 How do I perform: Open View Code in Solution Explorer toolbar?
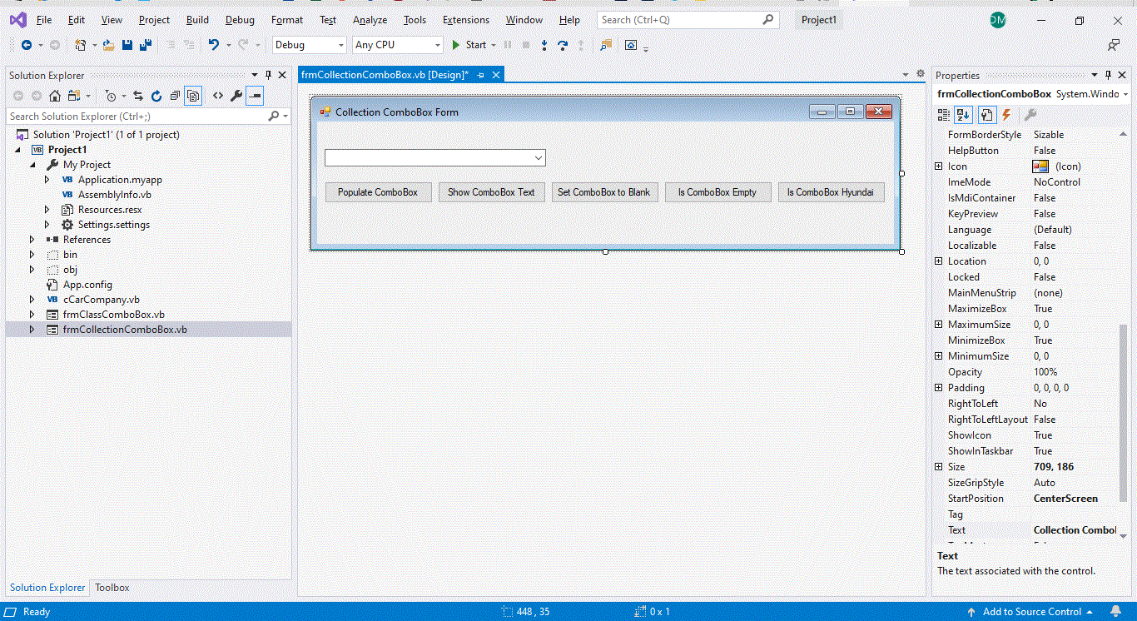[x=217, y=96]
